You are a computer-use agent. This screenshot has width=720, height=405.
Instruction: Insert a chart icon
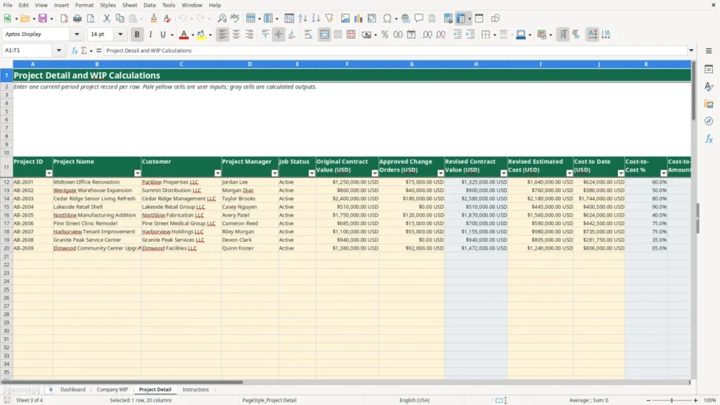click(x=359, y=18)
